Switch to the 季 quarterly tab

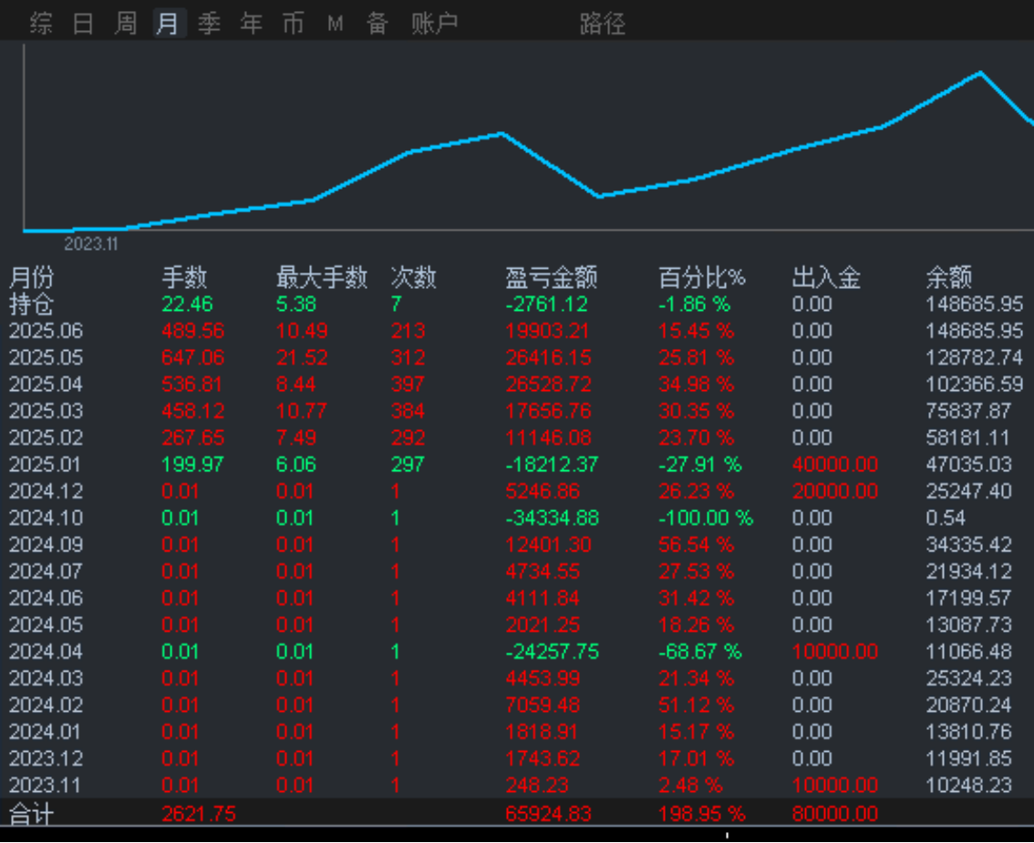[x=209, y=24]
